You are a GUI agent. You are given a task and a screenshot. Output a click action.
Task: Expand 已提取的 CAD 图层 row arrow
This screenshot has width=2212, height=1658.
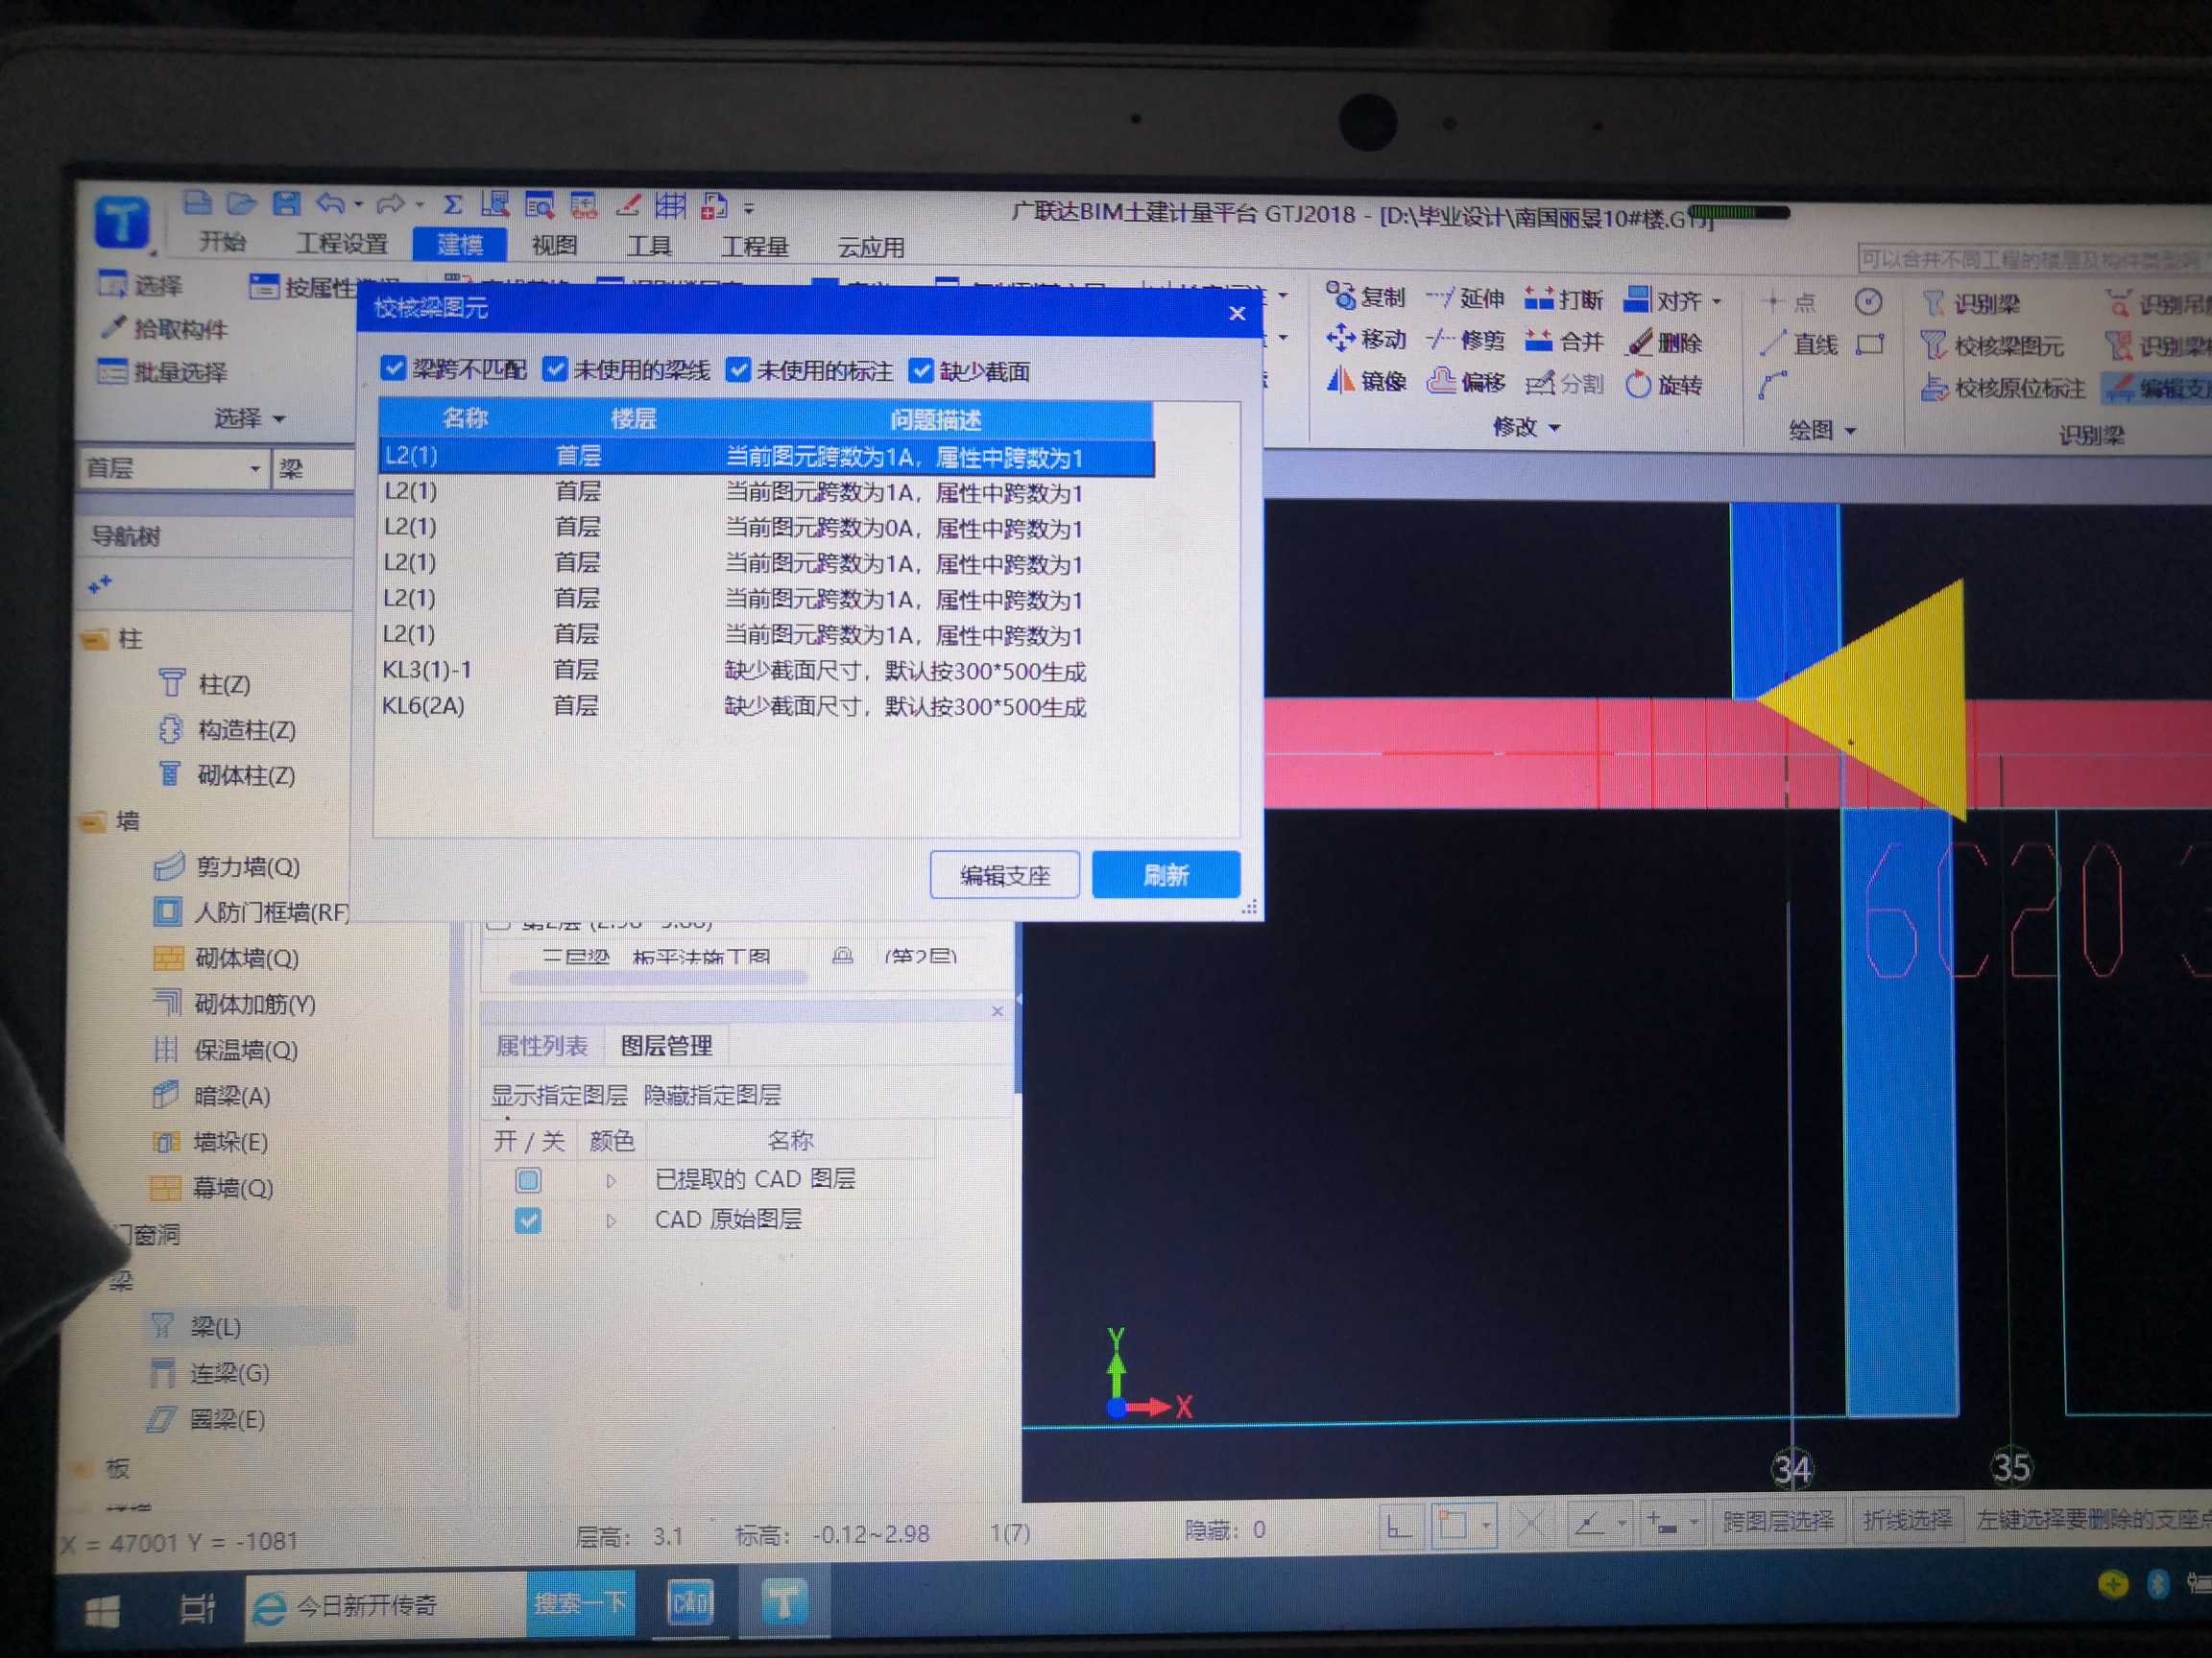tap(610, 1181)
